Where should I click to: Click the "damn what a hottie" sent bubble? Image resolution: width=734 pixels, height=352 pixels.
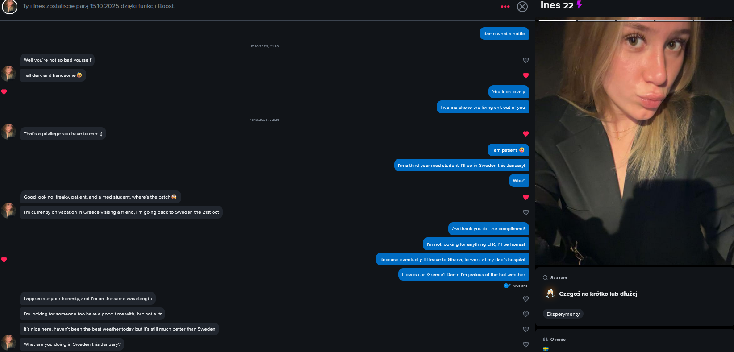[x=504, y=33]
